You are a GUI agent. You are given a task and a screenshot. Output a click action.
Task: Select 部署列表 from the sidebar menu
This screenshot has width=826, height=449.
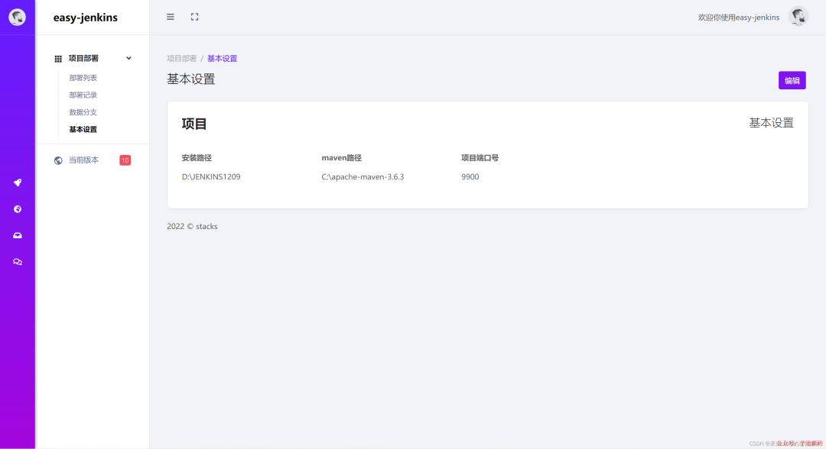(83, 77)
